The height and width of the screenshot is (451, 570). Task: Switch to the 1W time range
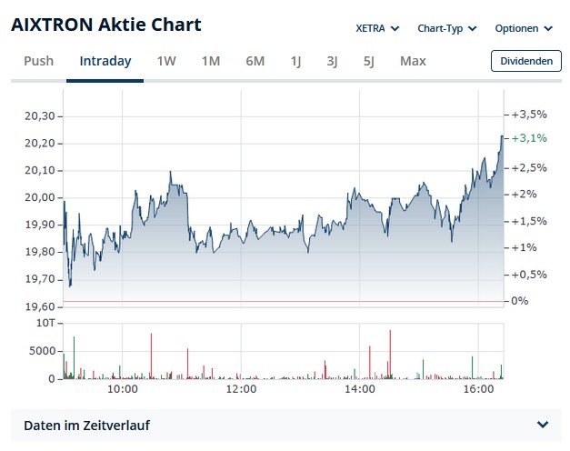166,61
